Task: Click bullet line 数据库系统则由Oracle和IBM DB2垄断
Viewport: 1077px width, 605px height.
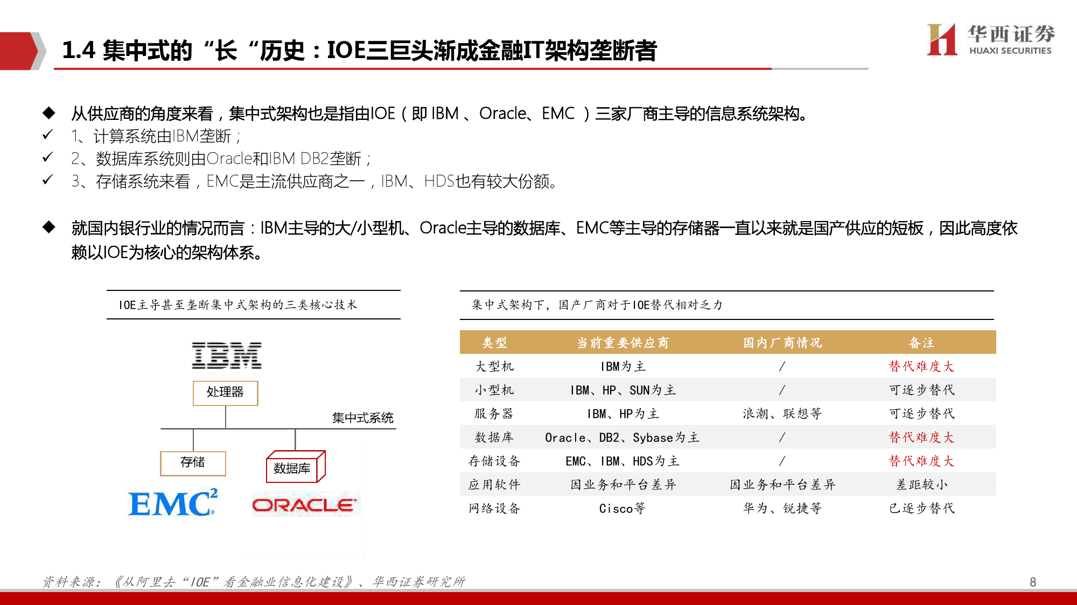Action: (221, 159)
